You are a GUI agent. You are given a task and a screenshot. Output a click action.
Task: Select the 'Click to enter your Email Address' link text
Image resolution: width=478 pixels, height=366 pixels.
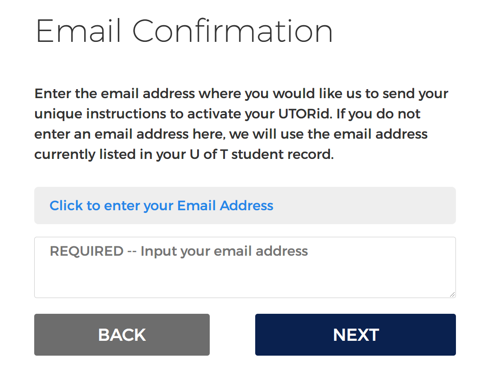tap(161, 206)
